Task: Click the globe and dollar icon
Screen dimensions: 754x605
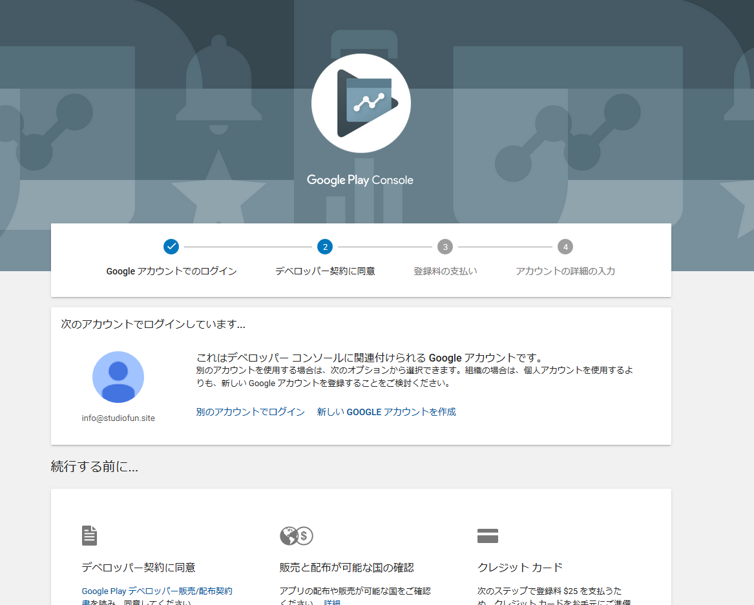Action: pos(296,536)
